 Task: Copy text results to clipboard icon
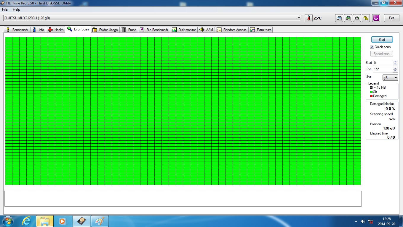point(339,18)
